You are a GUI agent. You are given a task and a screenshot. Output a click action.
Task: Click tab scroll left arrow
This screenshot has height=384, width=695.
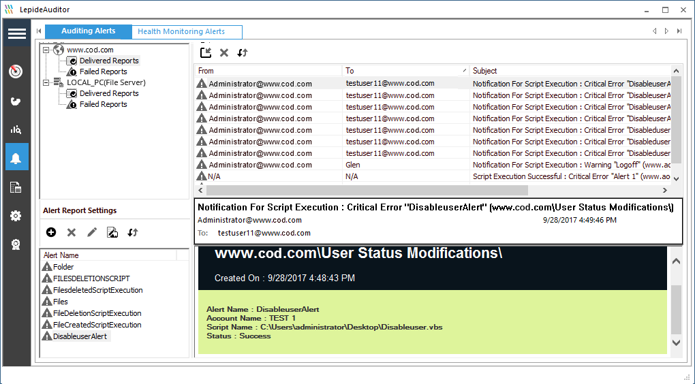click(655, 31)
